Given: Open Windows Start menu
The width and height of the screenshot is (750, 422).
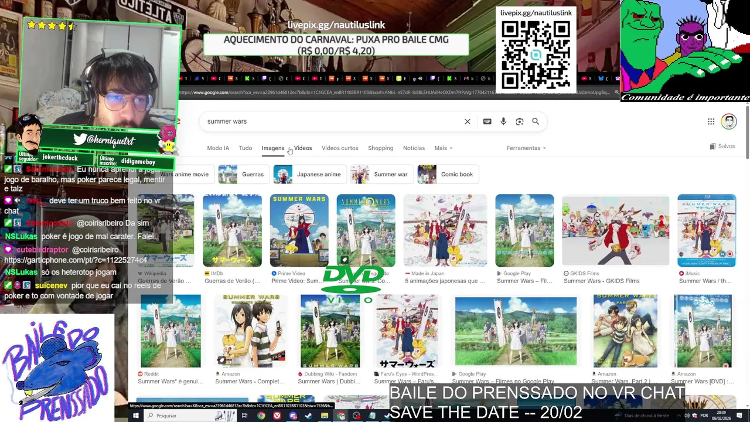Looking at the screenshot, I should [x=135, y=416].
